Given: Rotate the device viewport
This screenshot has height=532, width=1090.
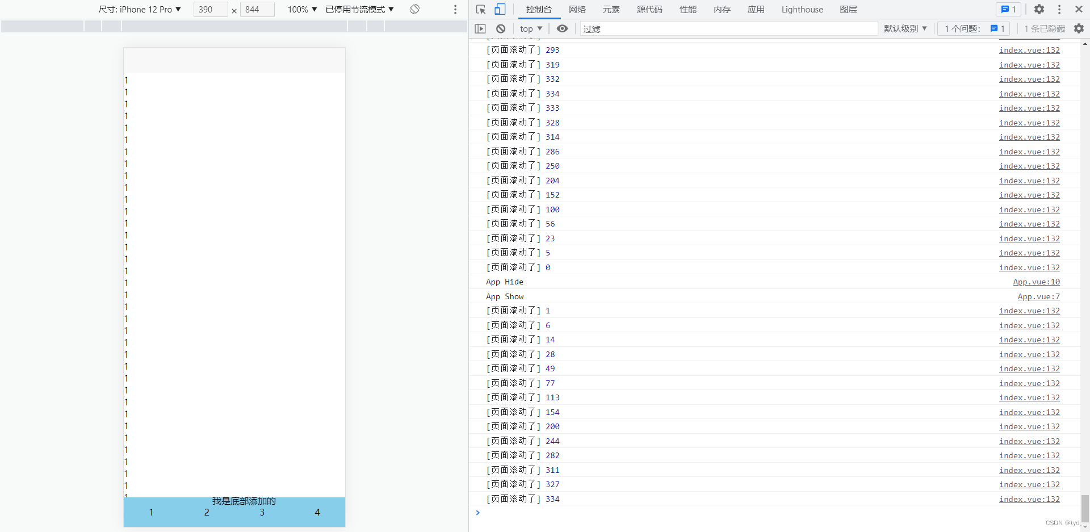Looking at the screenshot, I should [415, 10].
